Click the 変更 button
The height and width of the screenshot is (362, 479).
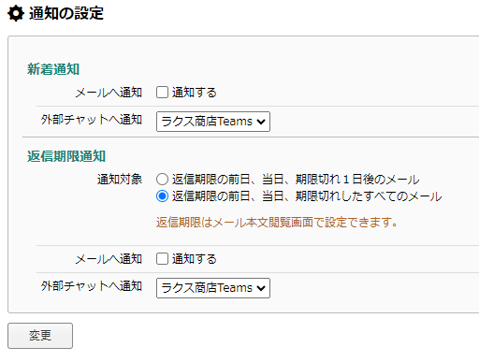40,336
